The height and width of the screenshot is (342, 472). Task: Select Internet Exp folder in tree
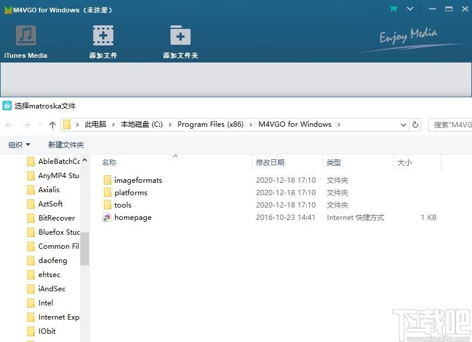(x=54, y=317)
